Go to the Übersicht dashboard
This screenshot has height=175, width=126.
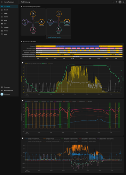point(9,10)
